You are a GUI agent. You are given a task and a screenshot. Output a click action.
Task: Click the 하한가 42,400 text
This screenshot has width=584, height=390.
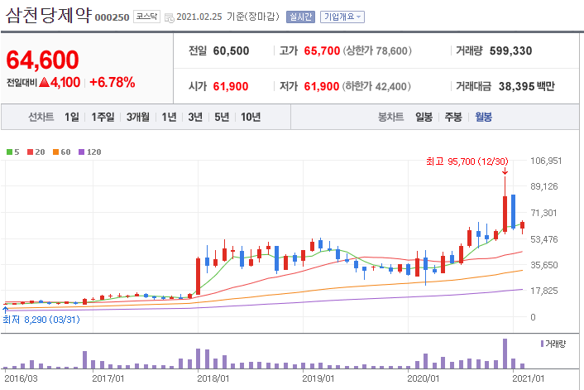tap(376, 86)
